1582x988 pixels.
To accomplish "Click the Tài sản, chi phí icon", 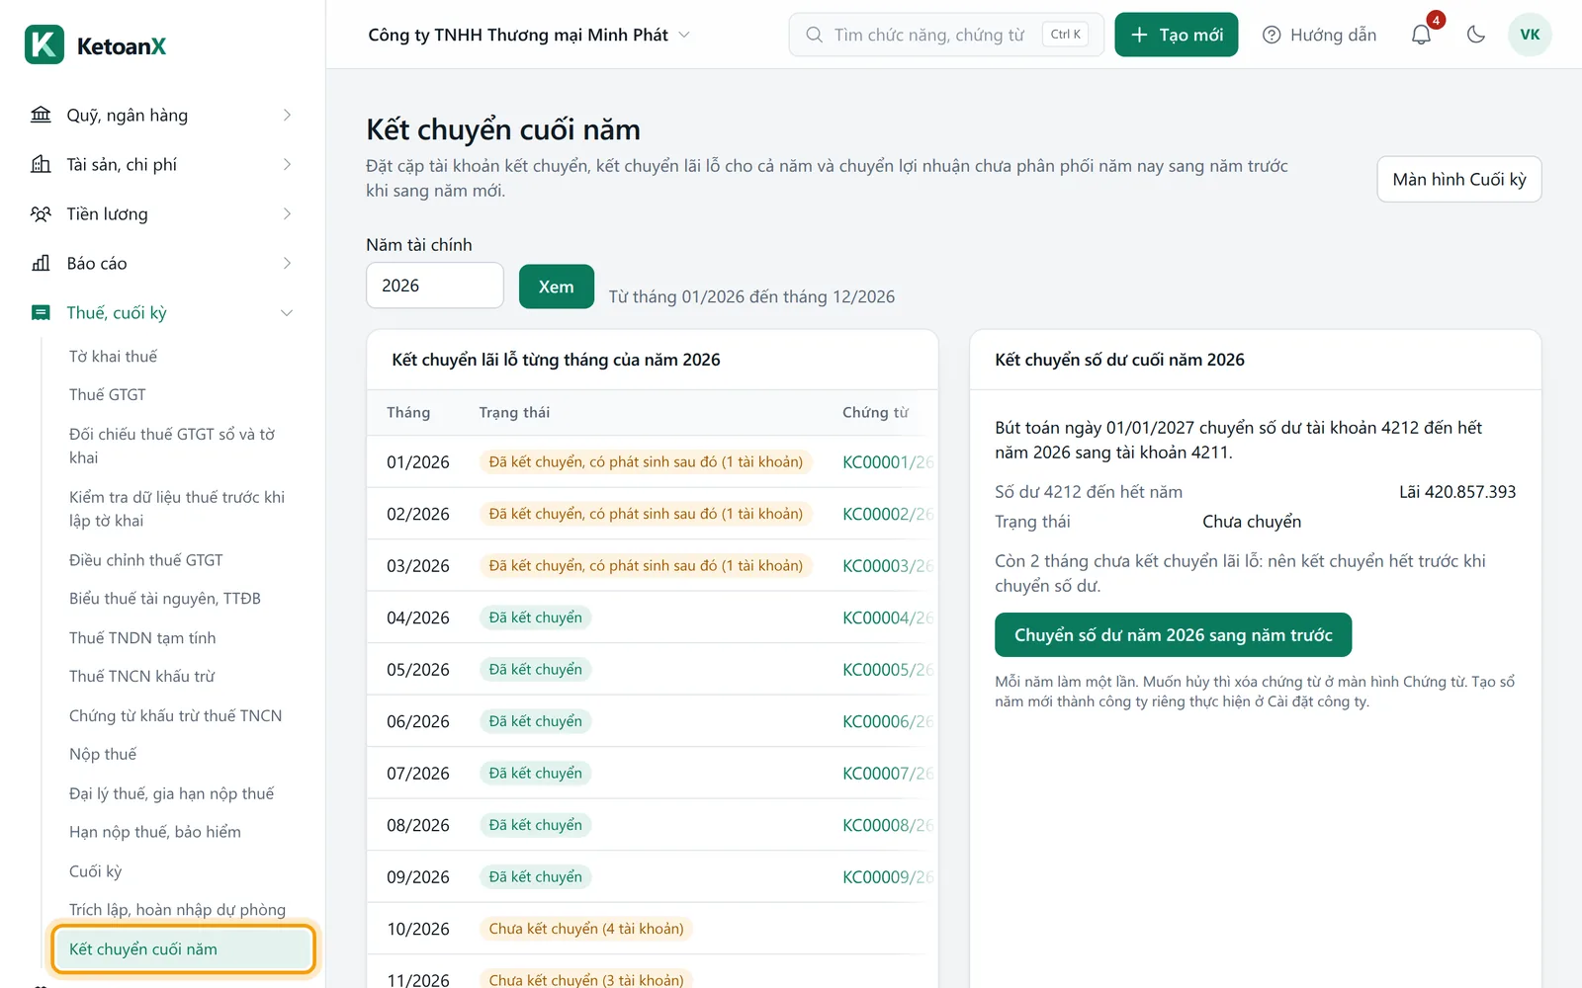I will [x=41, y=164].
